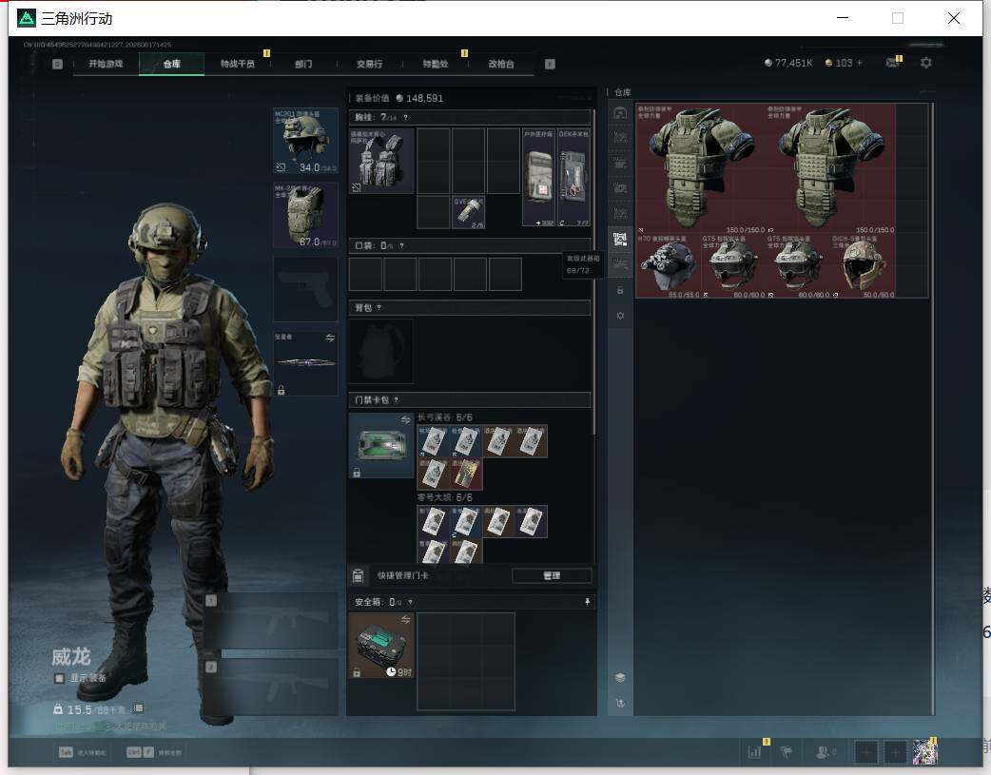991x775 pixels.
Task: Click the first plus squad slot
Action: [x=865, y=752]
